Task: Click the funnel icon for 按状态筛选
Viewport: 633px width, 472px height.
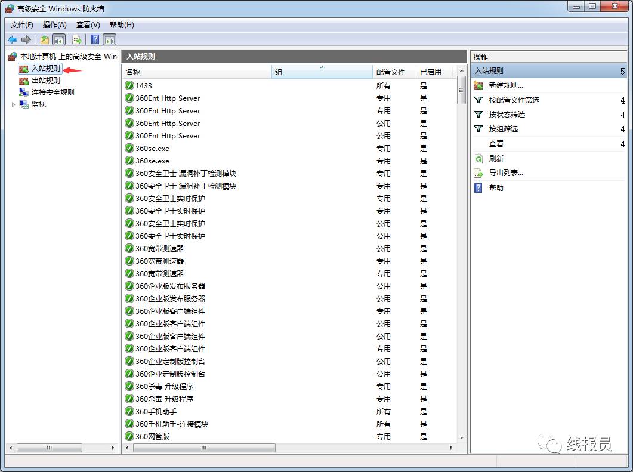Action: [x=478, y=114]
